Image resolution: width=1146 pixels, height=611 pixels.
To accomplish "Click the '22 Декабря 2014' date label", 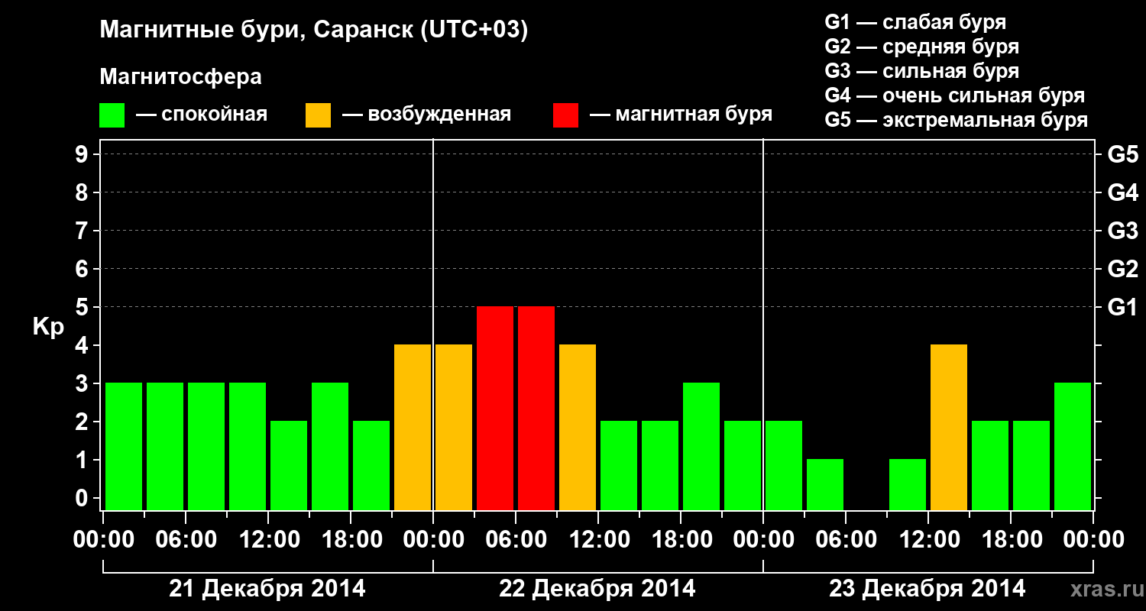I will click(x=597, y=589).
